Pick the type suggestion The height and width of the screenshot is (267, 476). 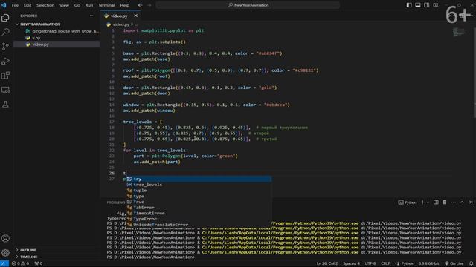[199, 196]
